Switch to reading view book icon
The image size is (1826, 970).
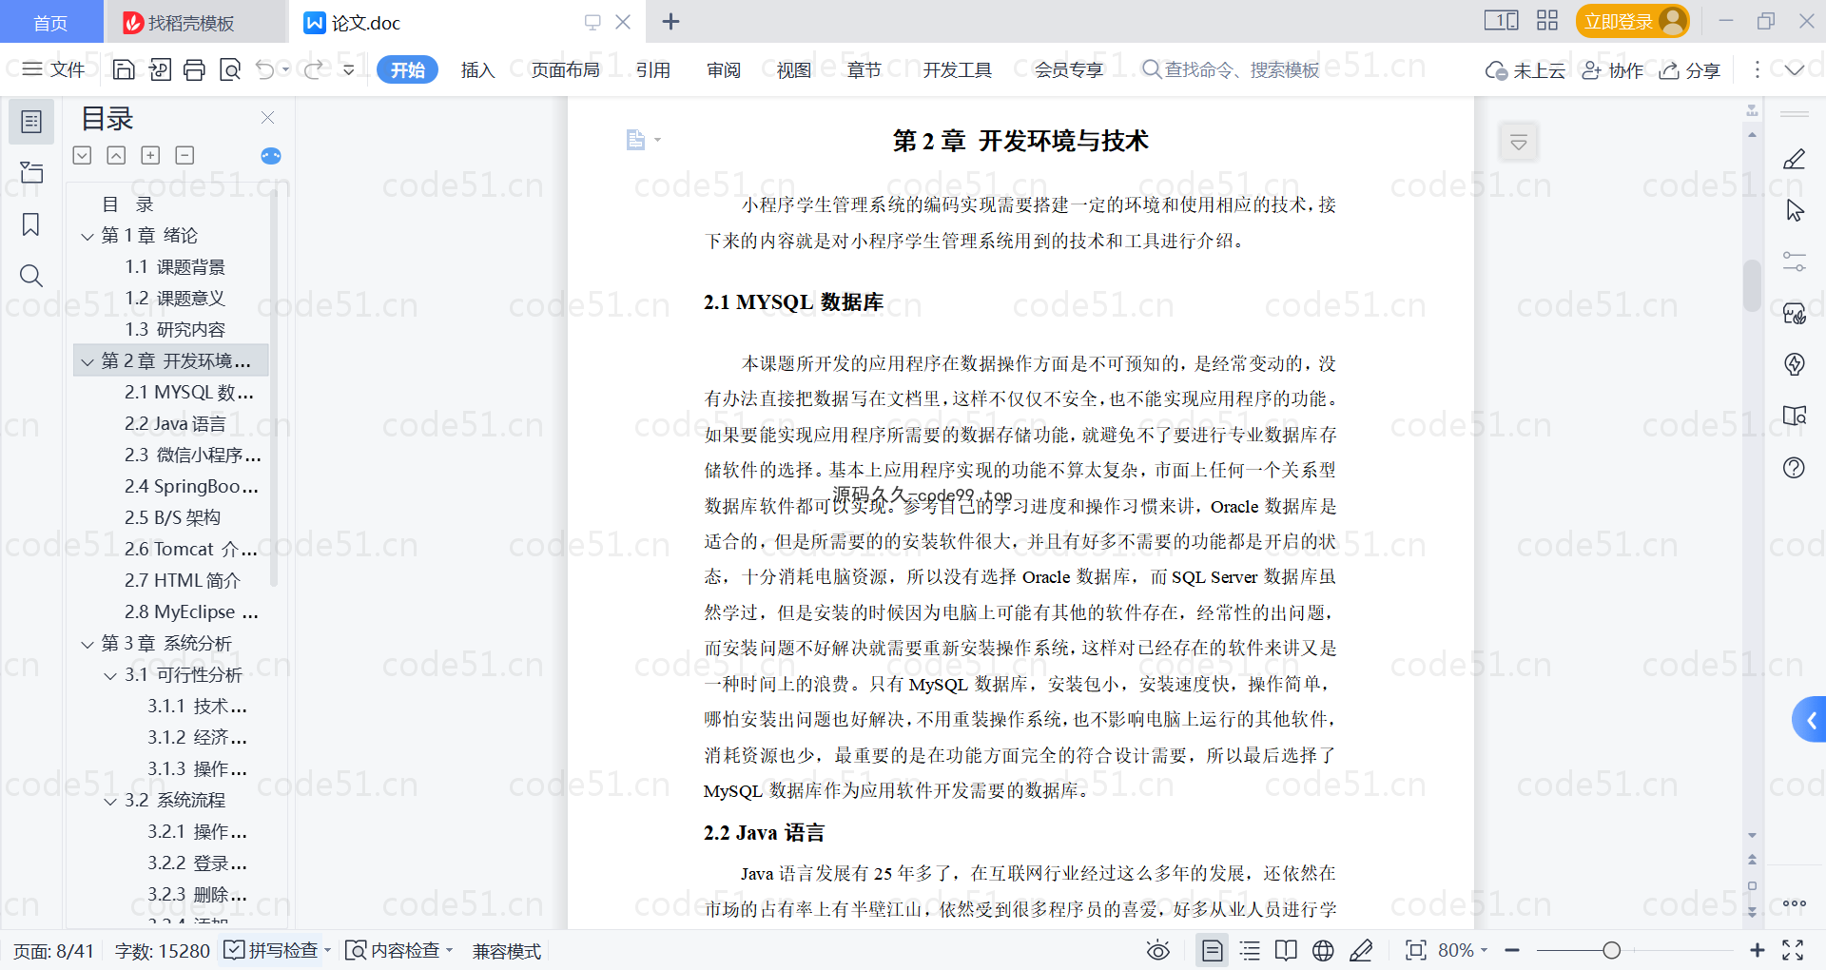click(1286, 950)
